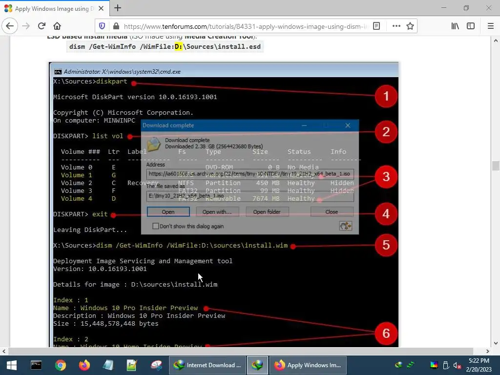
Task: Click the Firefox forward arrow
Action: coord(26,26)
